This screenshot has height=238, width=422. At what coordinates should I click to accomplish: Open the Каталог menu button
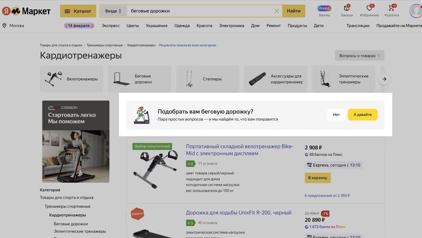click(78, 11)
